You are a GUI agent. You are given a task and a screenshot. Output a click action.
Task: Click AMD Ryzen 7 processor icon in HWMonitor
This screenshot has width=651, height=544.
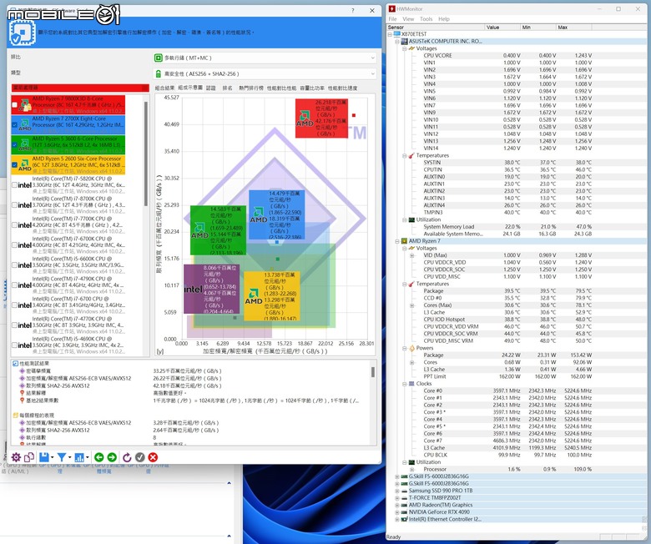405,240
